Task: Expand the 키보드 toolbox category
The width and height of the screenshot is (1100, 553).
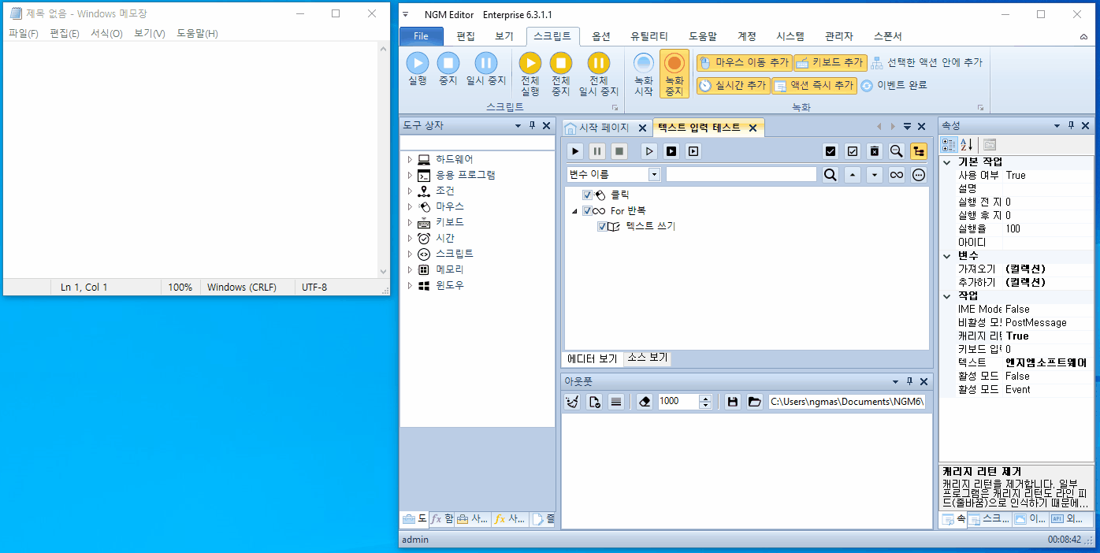Action: 410,222
